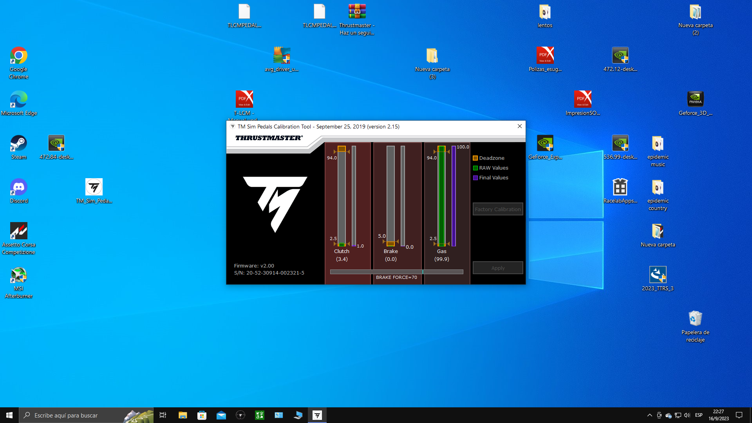Click the Gas lower deadzone handle
Image resolution: width=752 pixels, height=423 pixels.
(x=441, y=244)
